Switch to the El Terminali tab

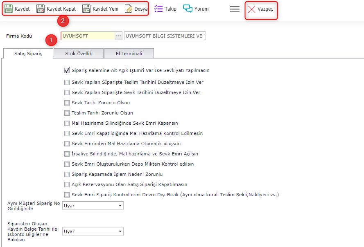(x=129, y=54)
